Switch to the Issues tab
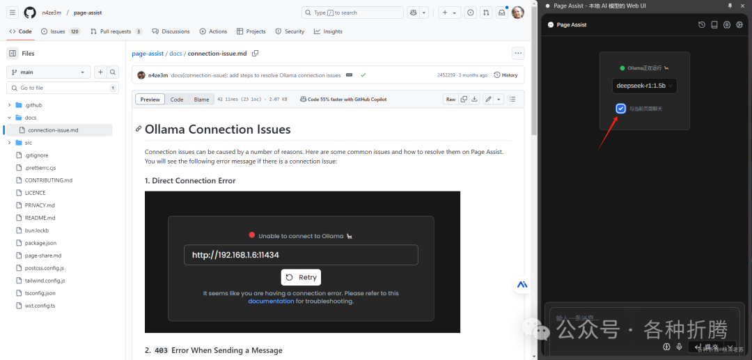 [61, 31]
